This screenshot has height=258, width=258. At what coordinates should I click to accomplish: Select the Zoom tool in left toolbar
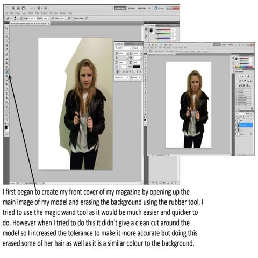[x=6, y=120]
